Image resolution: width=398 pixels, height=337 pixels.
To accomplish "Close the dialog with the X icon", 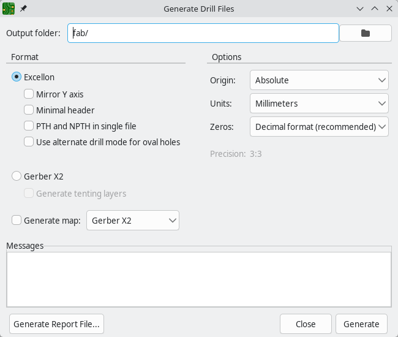I will coord(388,9).
